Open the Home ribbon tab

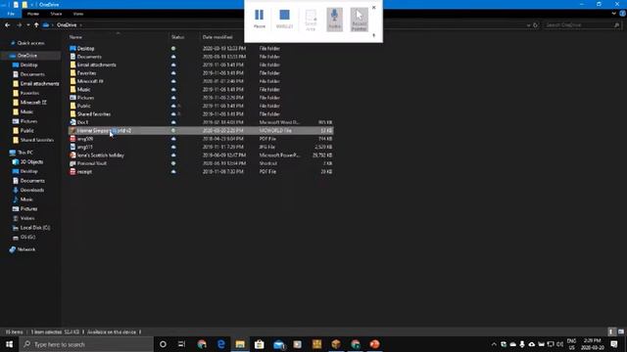33,14
